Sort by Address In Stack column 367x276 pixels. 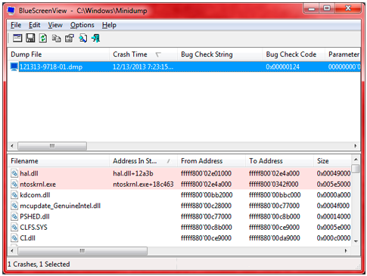[x=143, y=161]
